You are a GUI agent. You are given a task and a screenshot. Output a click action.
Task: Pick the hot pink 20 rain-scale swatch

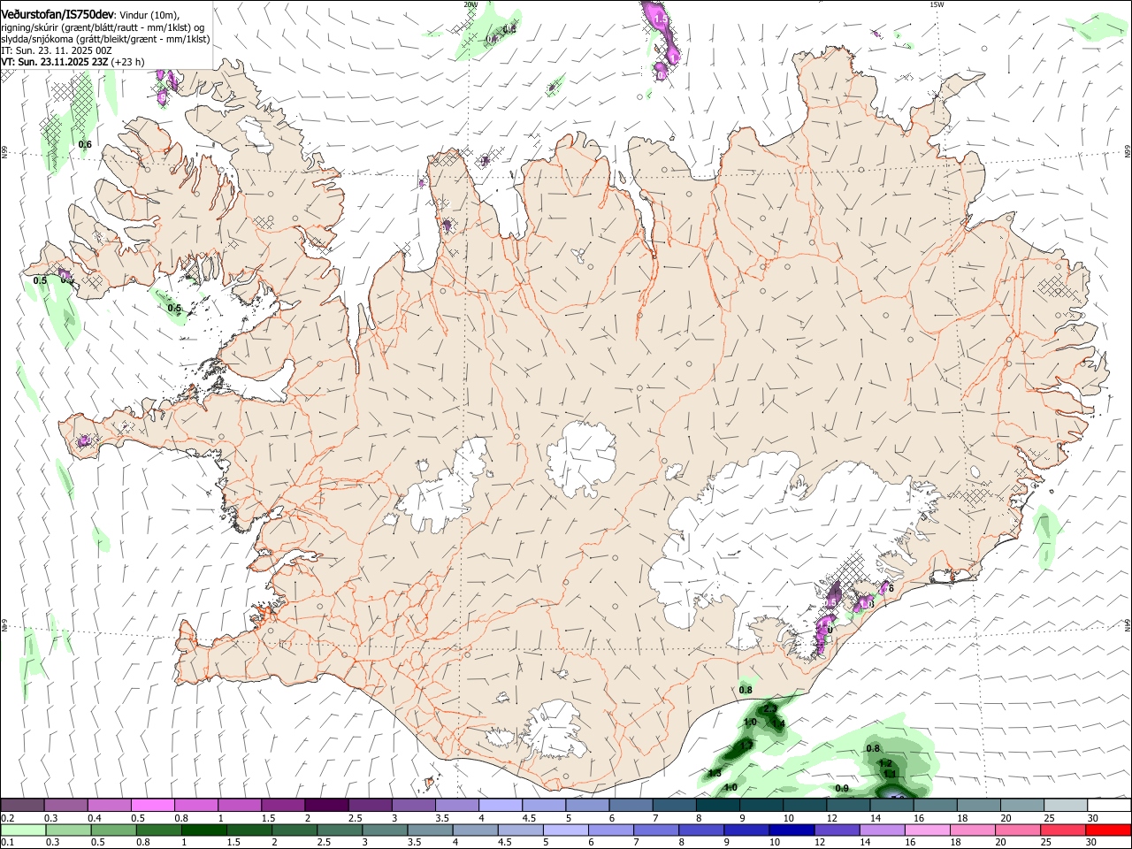[x=1018, y=830]
